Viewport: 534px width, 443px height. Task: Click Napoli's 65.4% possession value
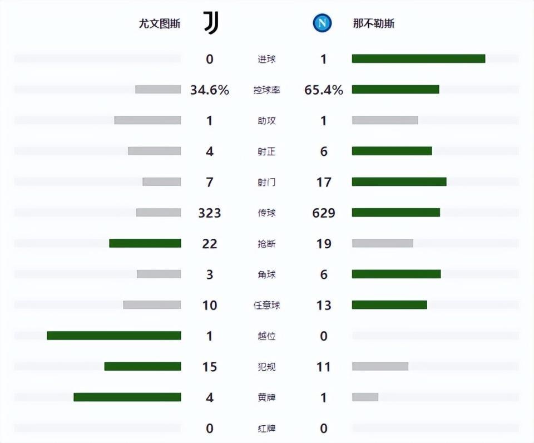[x=324, y=90]
